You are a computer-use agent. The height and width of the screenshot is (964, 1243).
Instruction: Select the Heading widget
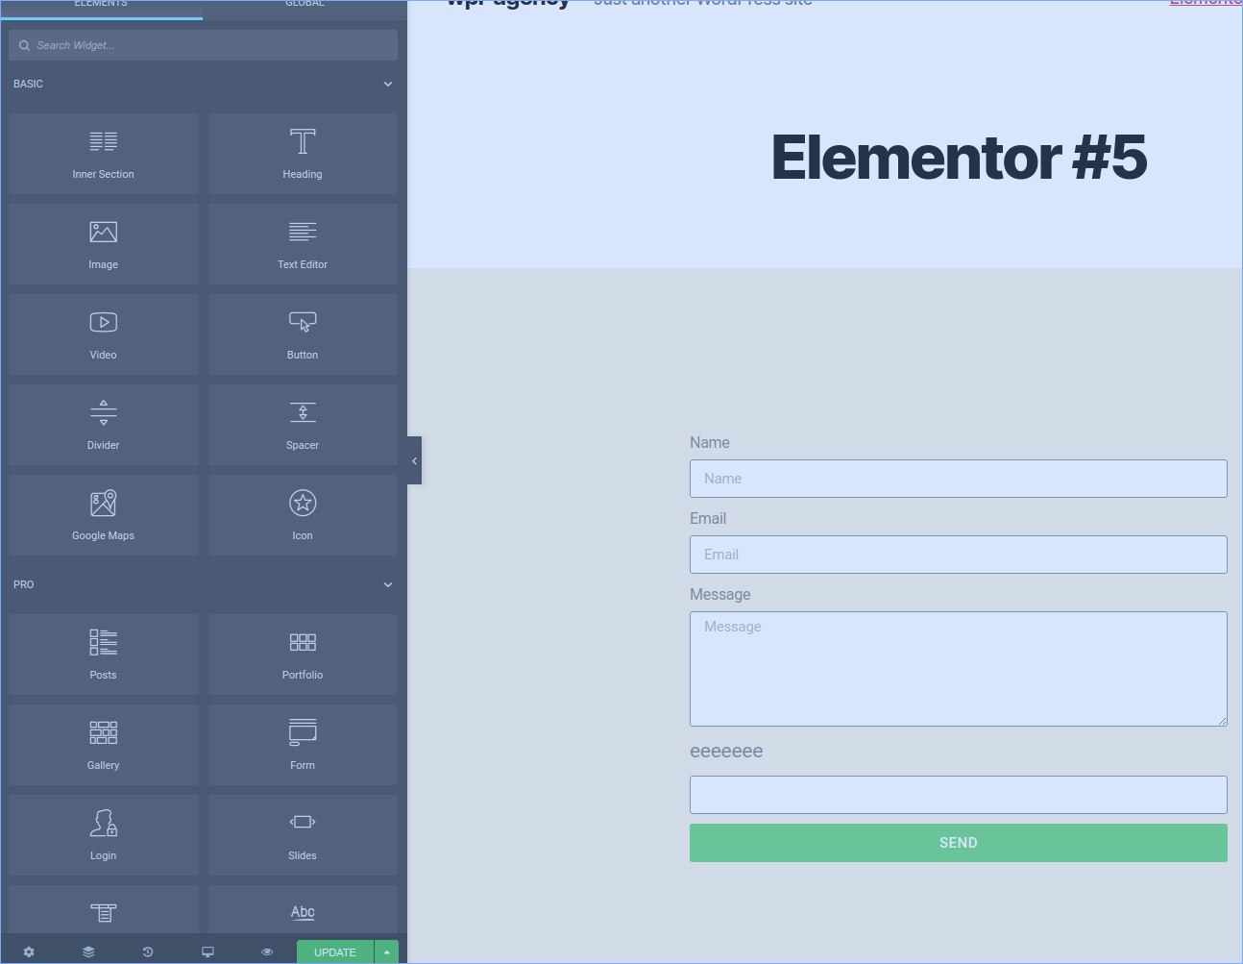pos(303,154)
